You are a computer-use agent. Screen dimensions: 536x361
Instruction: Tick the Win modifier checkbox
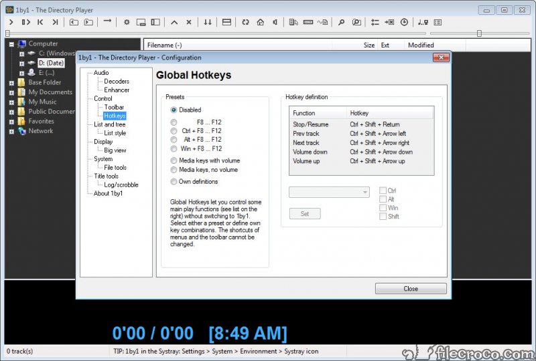[383, 207]
